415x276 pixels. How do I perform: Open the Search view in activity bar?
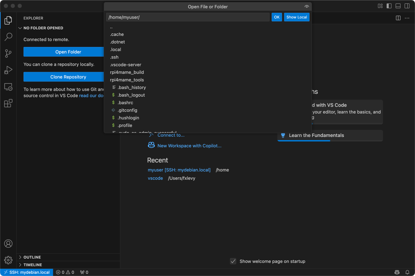point(8,37)
